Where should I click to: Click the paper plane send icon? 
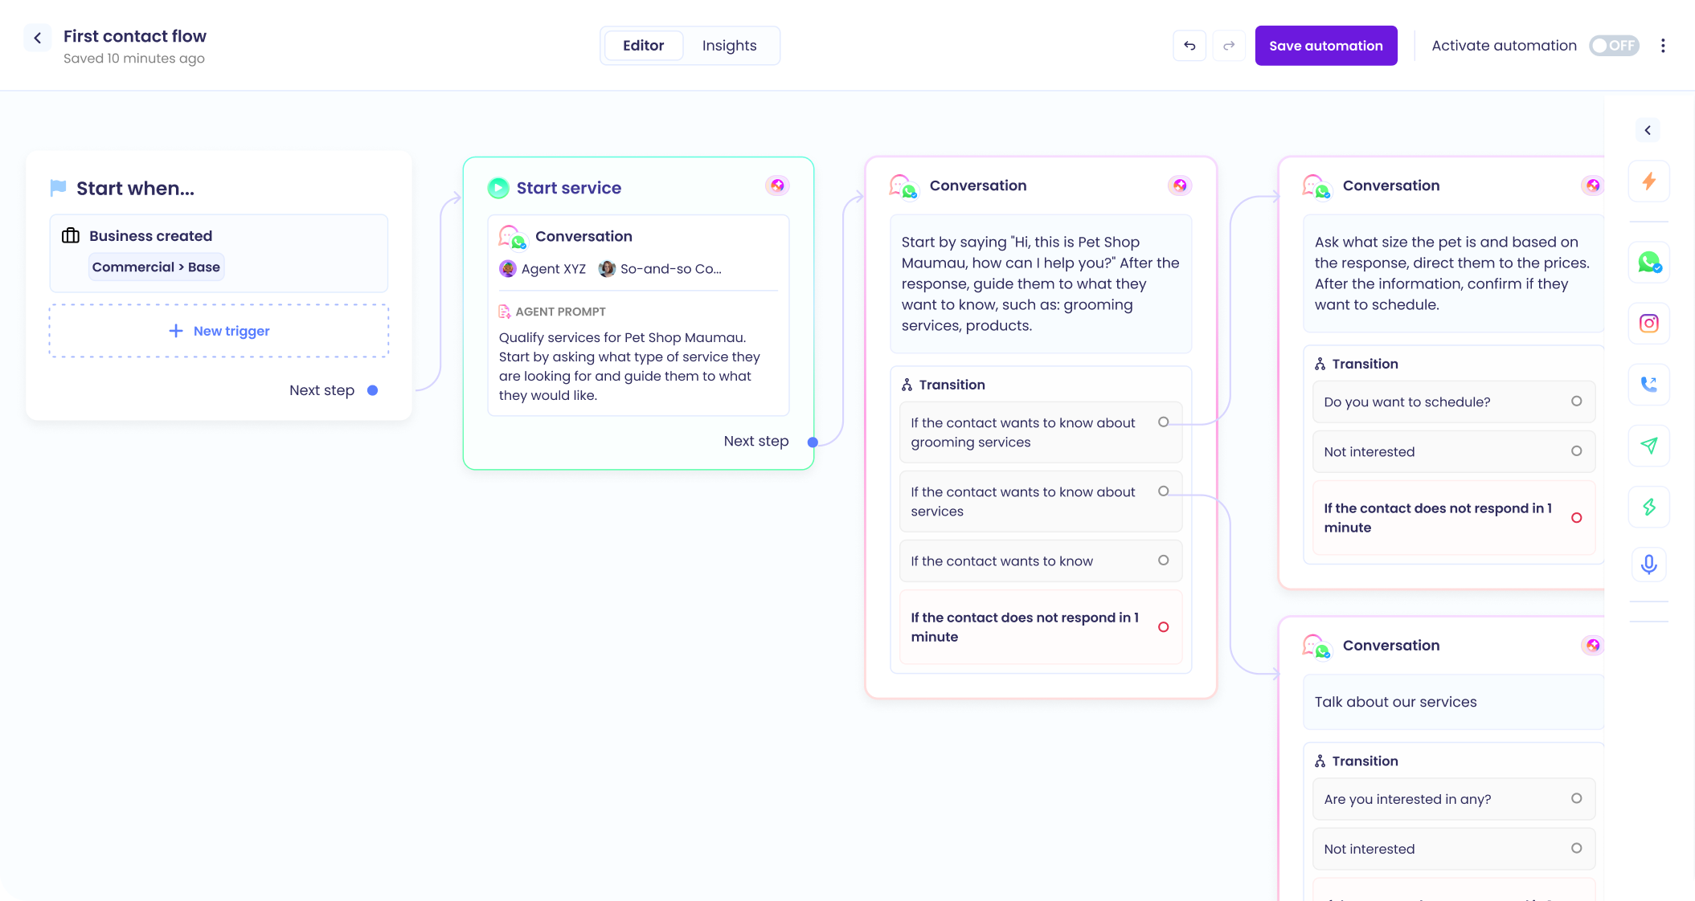1648,445
